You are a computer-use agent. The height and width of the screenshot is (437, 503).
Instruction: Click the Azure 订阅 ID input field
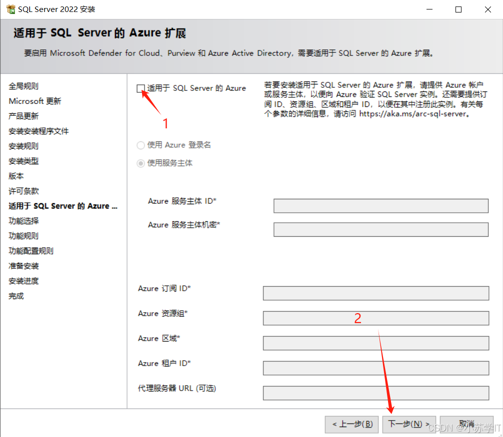pyautogui.click(x=375, y=293)
